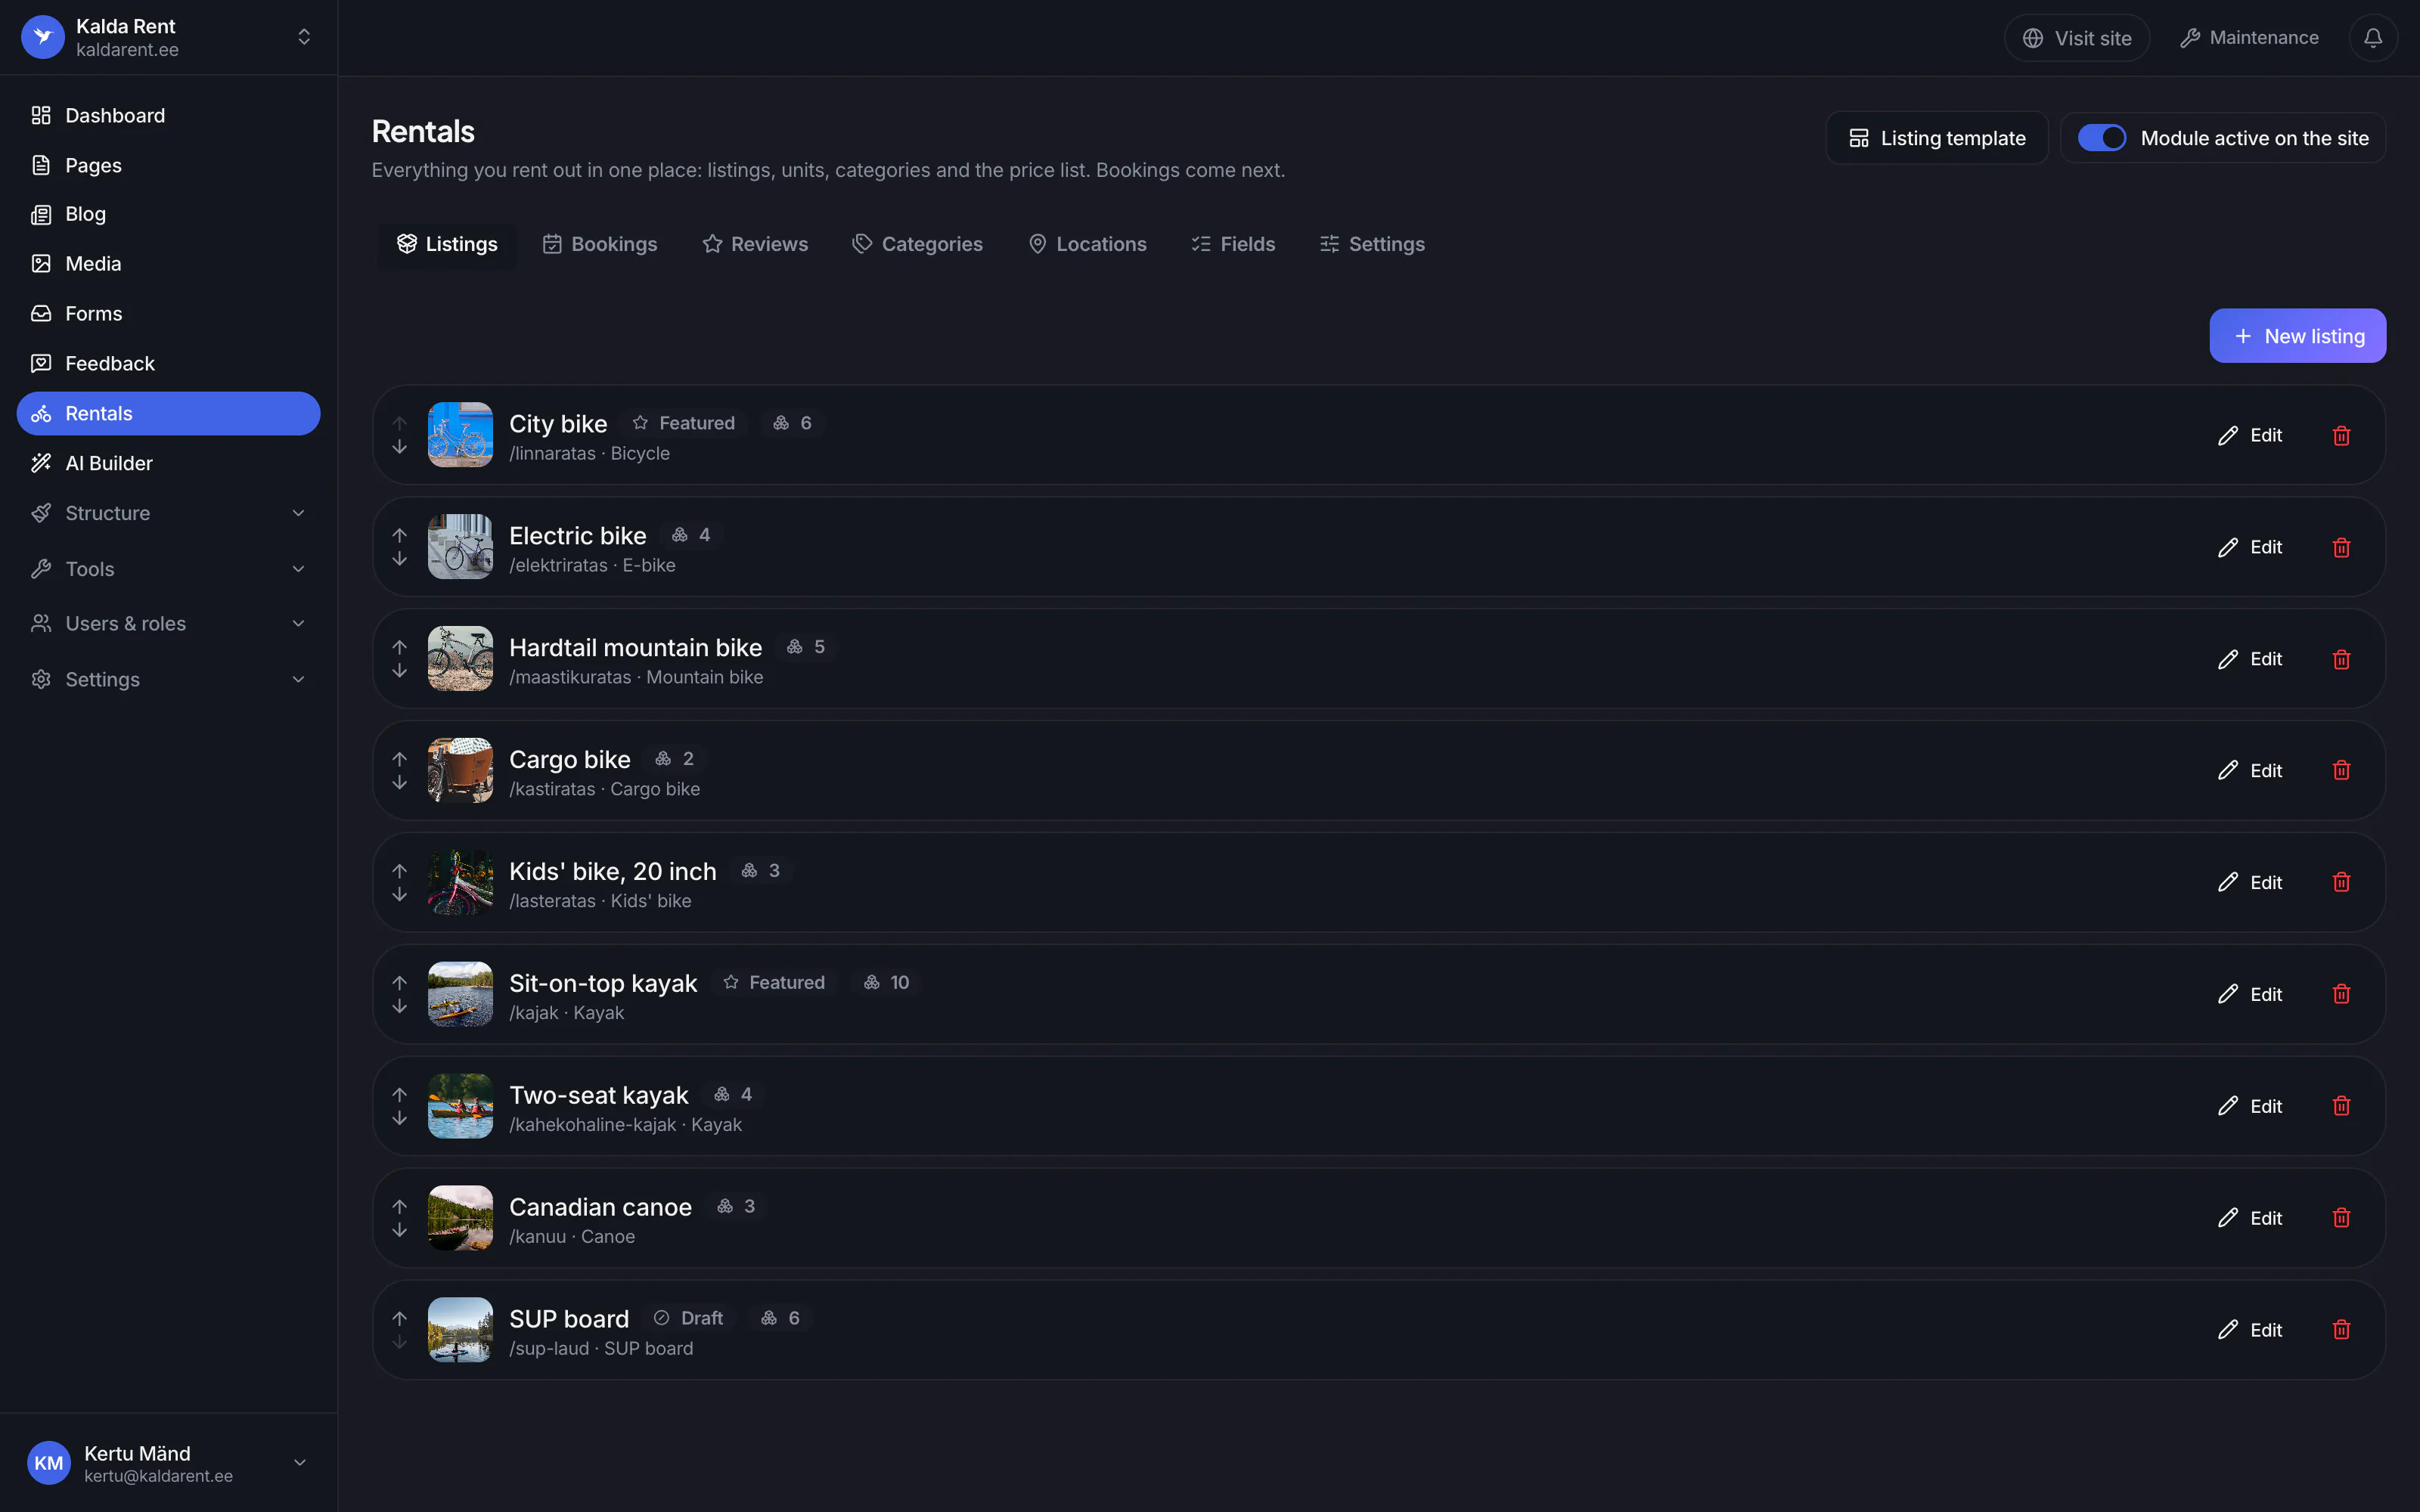Switch to the Locations tab
The width and height of the screenshot is (2420, 1512).
1087,244
